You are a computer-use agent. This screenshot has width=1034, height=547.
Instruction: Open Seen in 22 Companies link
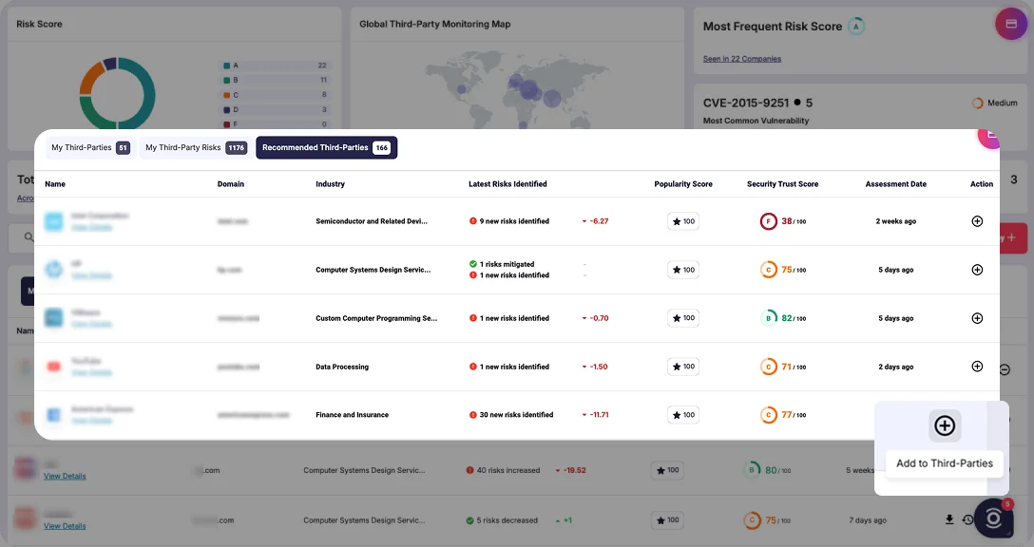click(x=742, y=59)
